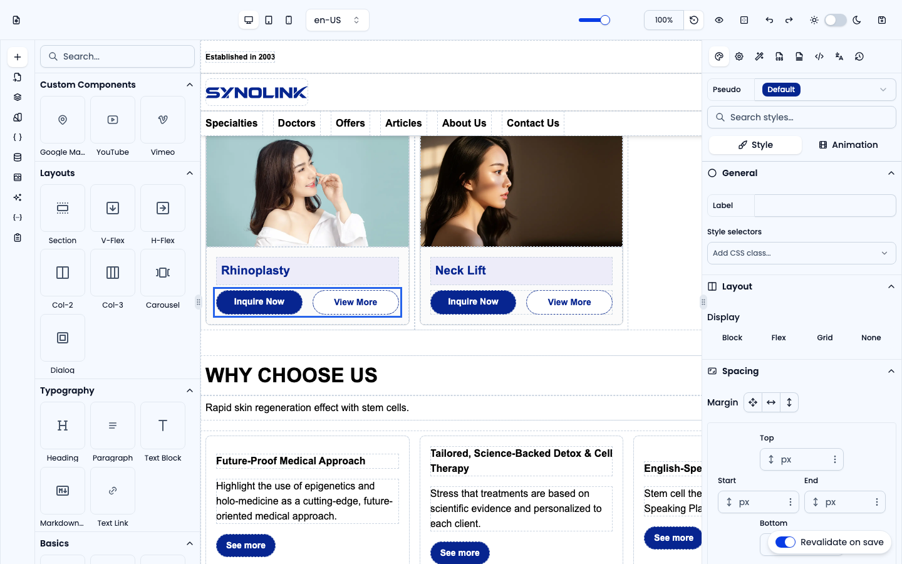Set display to Grid
The height and width of the screenshot is (564, 902).
(825, 338)
